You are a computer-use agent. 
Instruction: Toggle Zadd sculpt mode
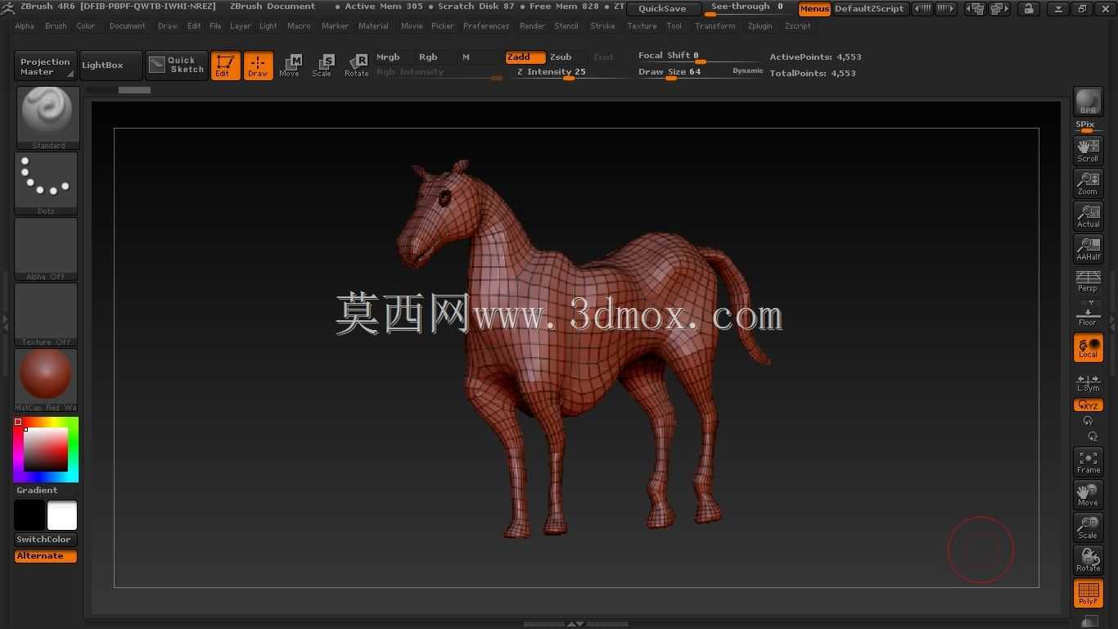tap(525, 57)
